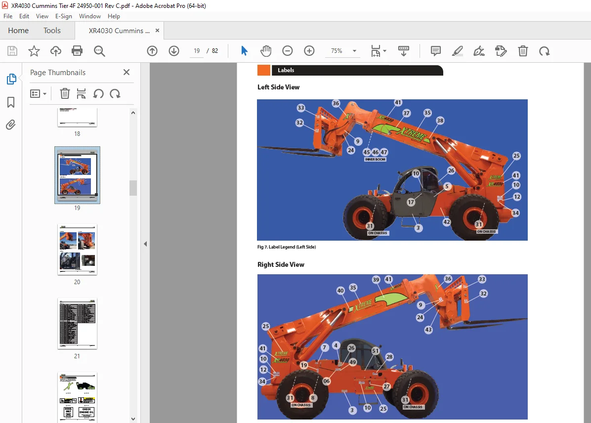Open the Attachments paperclip panel
Screen dimensions: 591x423
[11, 125]
